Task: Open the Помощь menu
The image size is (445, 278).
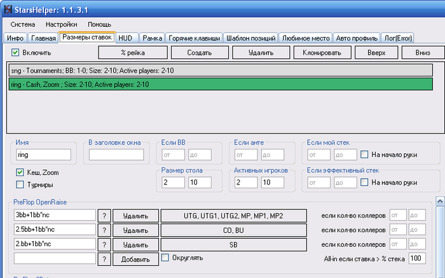Action: point(99,24)
